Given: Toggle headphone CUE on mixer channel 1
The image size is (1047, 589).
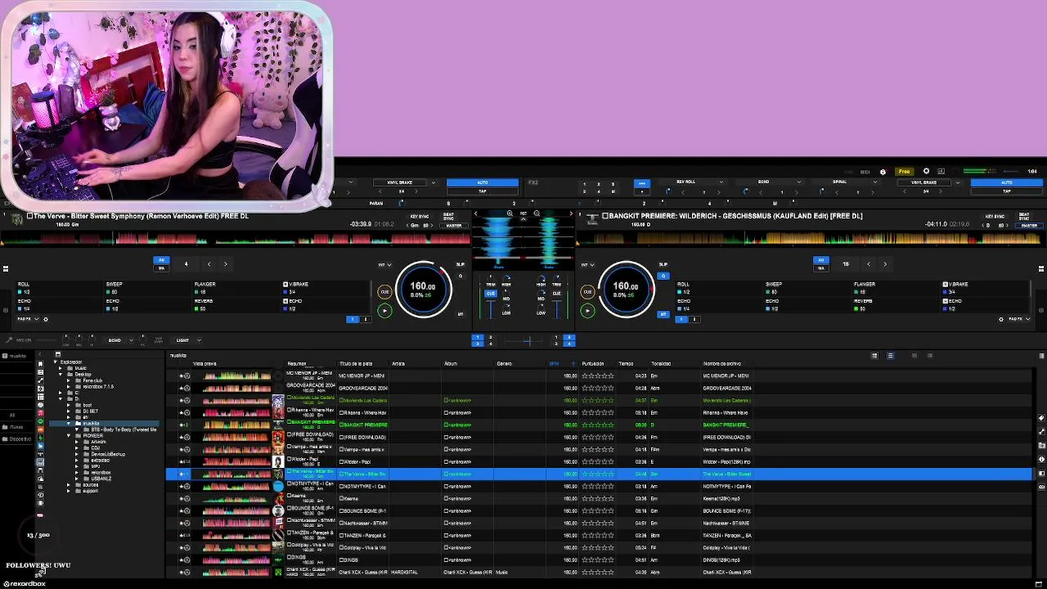Looking at the screenshot, I should click(x=491, y=293).
